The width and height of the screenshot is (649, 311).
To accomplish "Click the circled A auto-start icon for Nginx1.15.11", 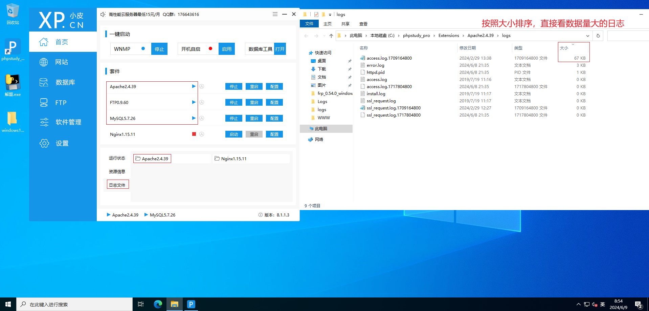I will pos(202,134).
